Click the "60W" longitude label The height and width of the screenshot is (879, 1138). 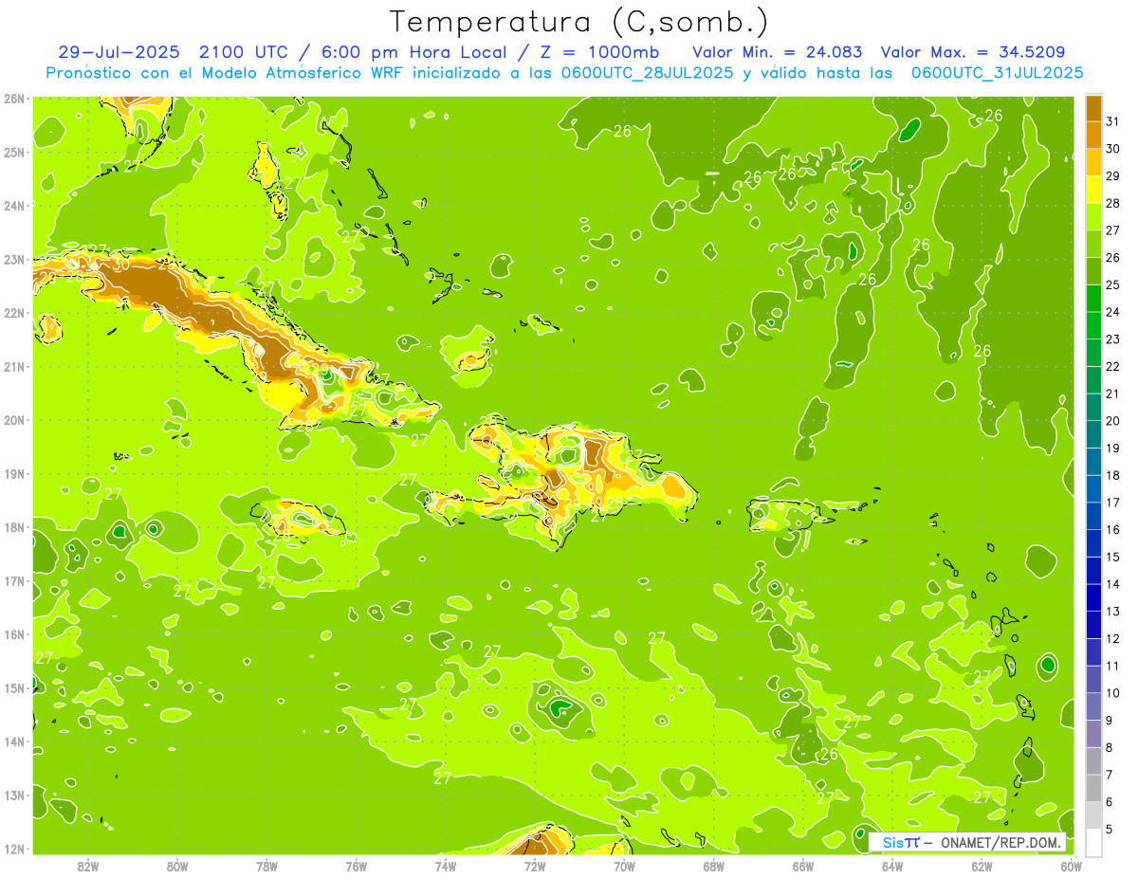coord(1071,867)
